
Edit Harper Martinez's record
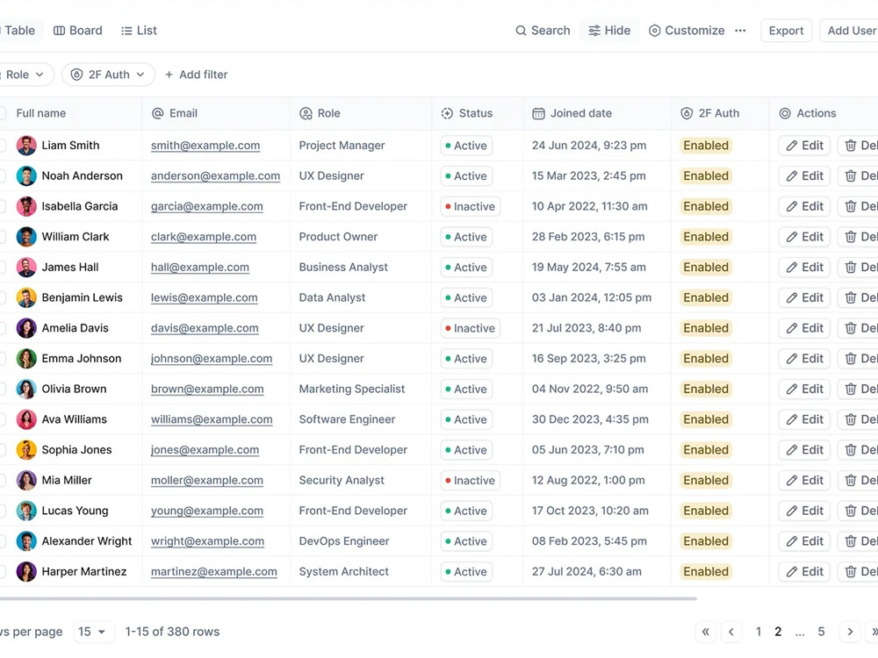(804, 572)
